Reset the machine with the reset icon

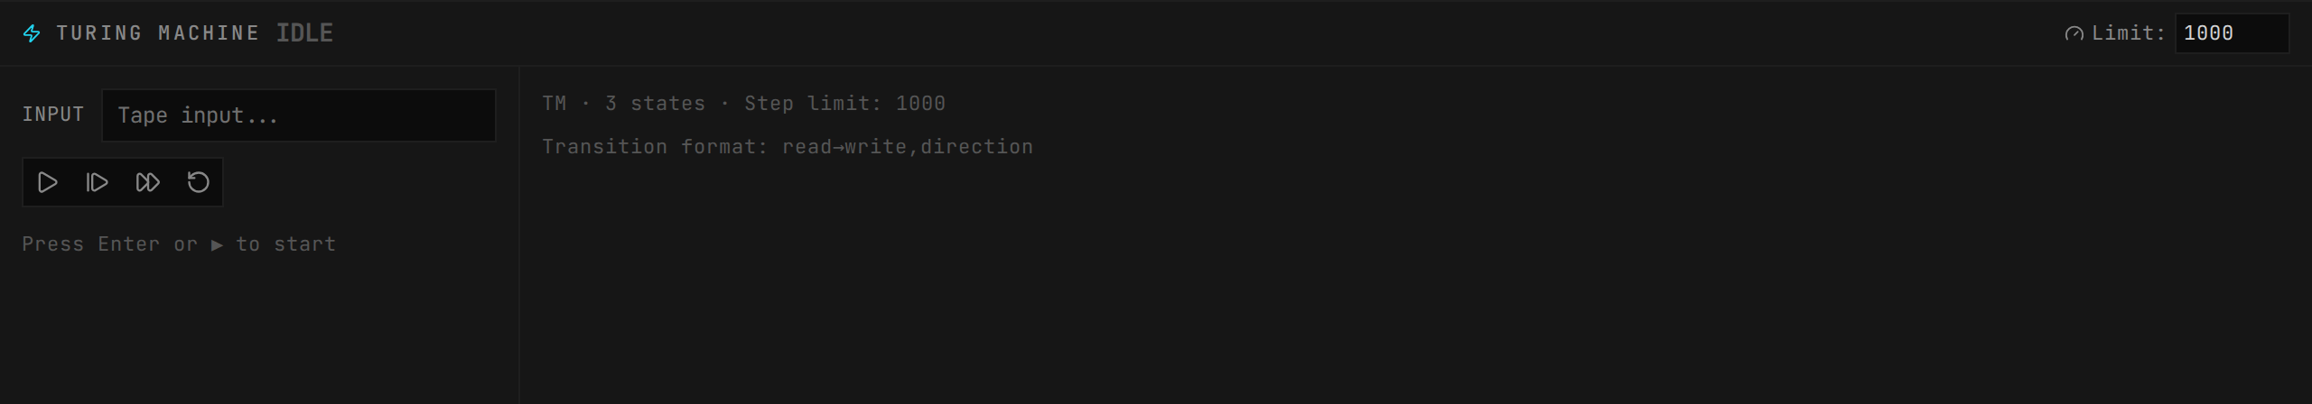click(x=198, y=183)
